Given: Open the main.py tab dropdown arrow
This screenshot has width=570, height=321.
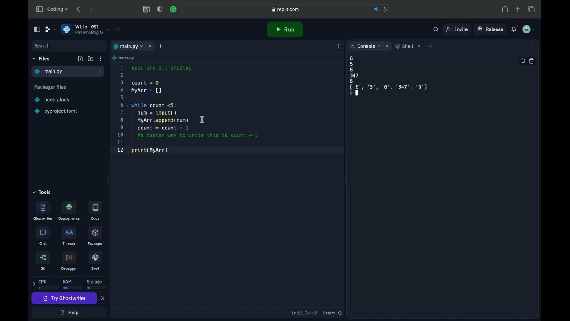Looking at the screenshot, I should (x=142, y=46).
